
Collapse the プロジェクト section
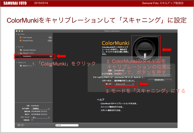(17, 63)
